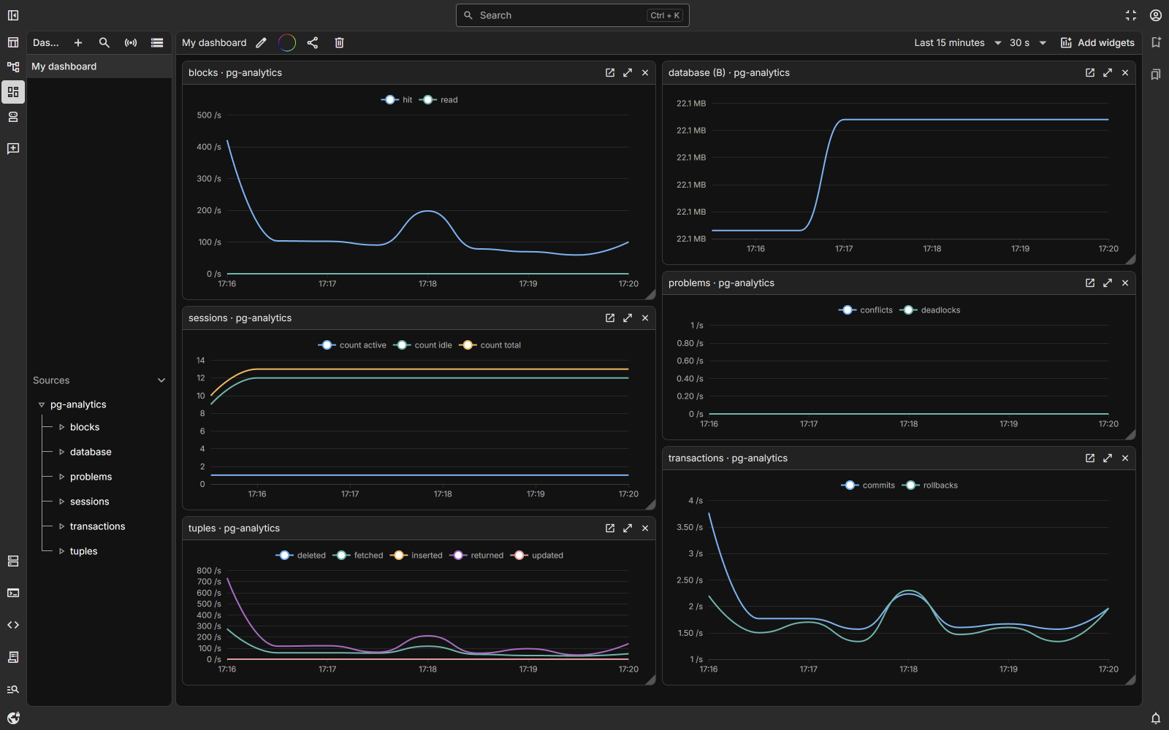Image resolution: width=1169 pixels, height=730 pixels.
Task: Open the database widget in new window
Action: pyautogui.click(x=1090, y=73)
